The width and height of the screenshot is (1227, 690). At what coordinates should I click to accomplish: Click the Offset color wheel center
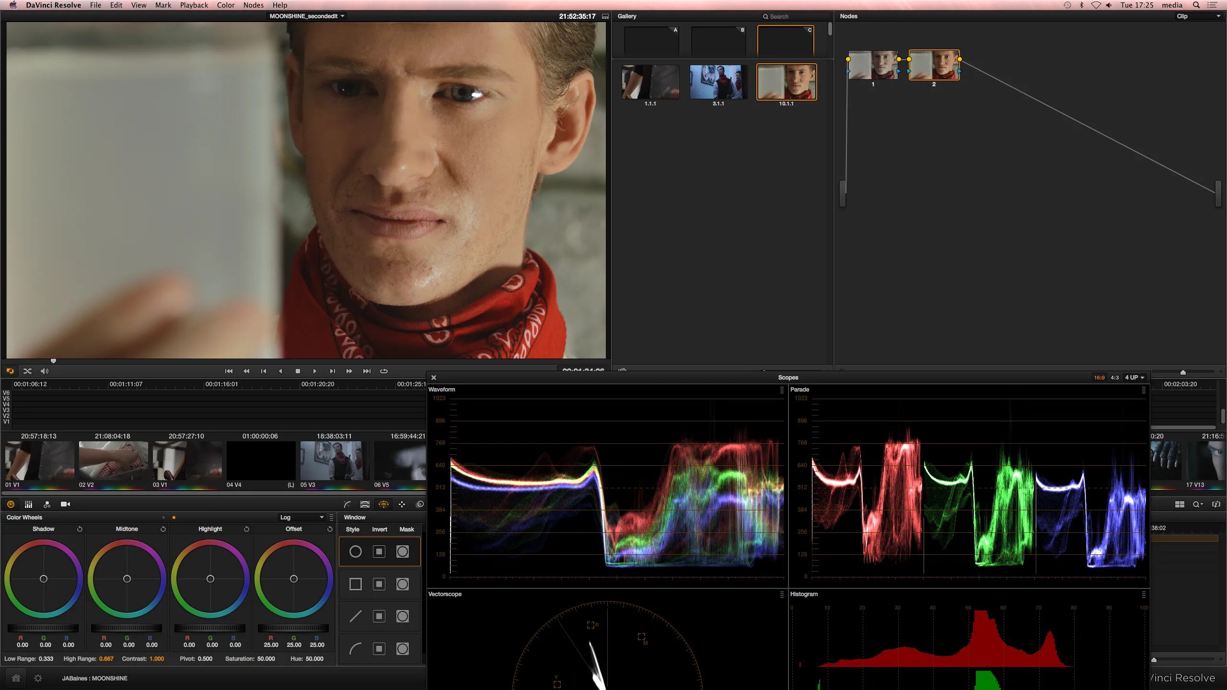tap(294, 579)
